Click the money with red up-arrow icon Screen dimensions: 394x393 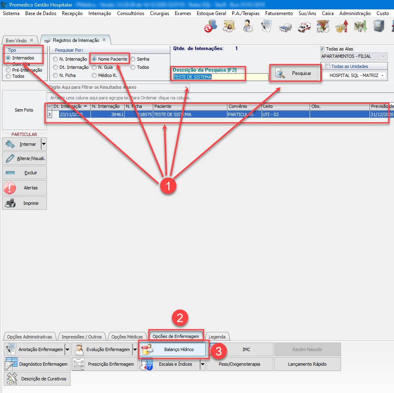[341, 27]
